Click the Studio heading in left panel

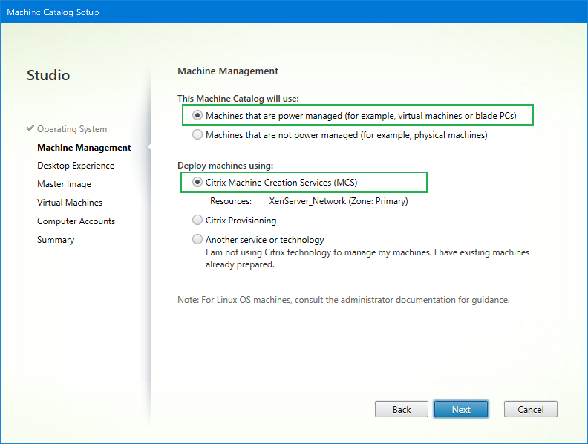click(48, 75)
